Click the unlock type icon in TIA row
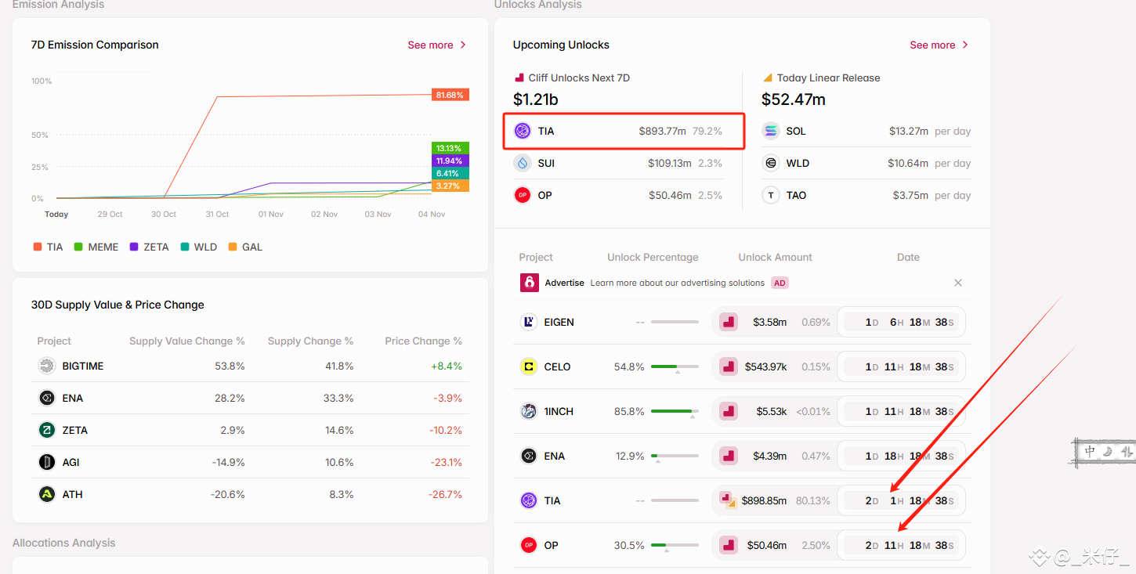The height and width of the screenshot is (574, 1136). point(729,500)
